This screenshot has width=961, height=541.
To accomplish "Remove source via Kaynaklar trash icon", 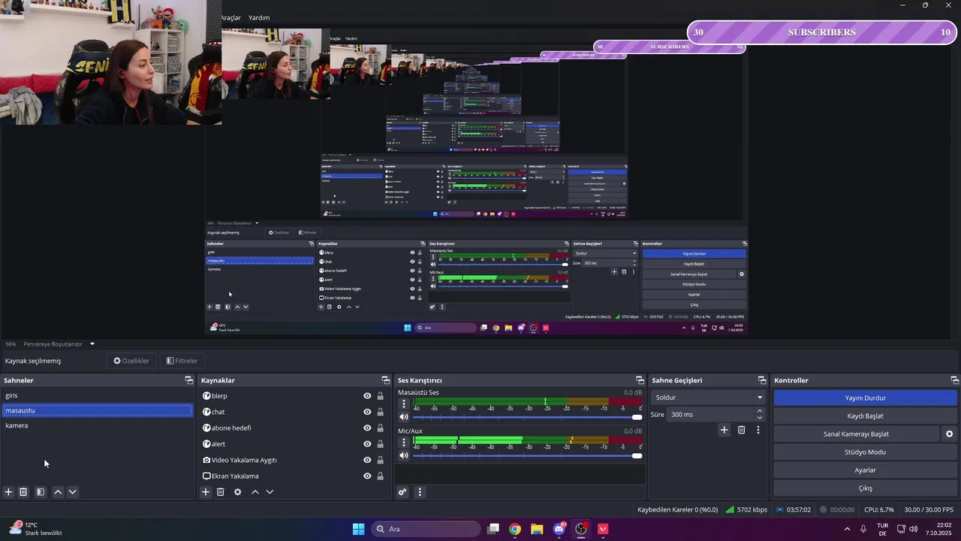I will (x=221, y=492).
